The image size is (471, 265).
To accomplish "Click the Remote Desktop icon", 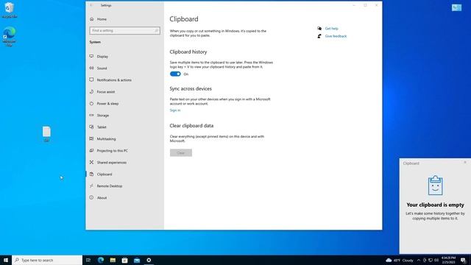I will tap(91, 185).
